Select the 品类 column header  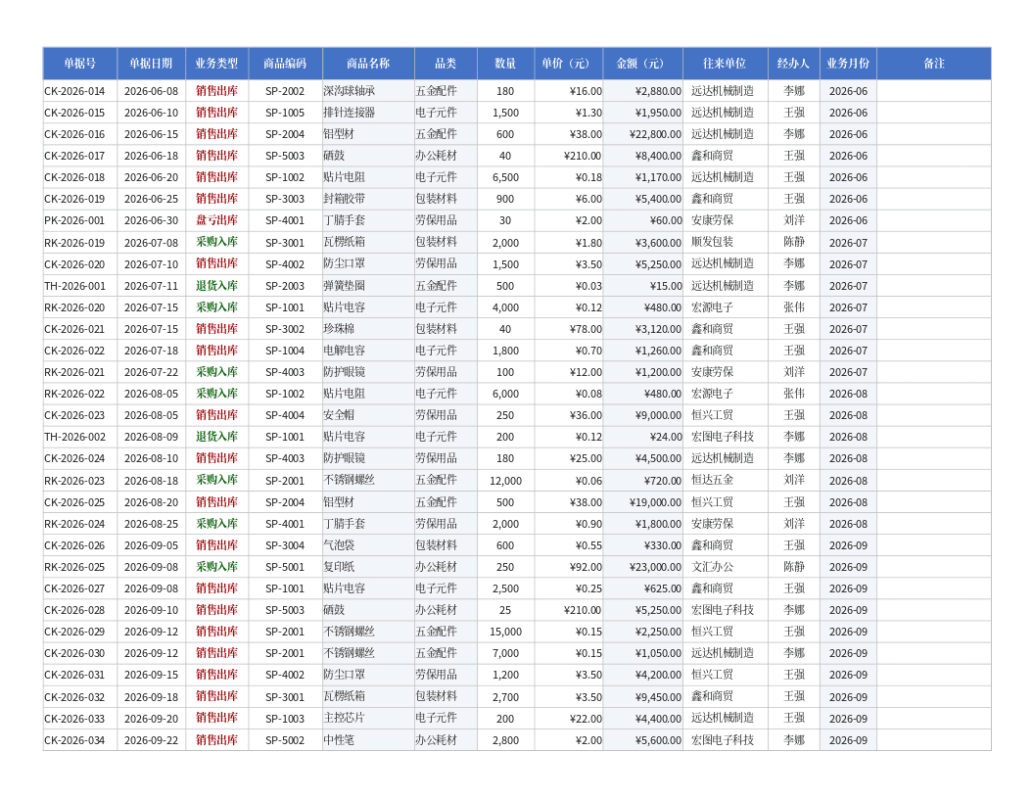(446, 64)
